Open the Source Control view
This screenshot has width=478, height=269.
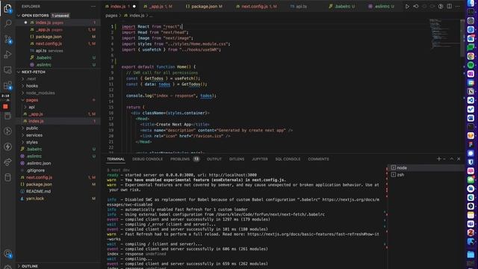point(7,39)
